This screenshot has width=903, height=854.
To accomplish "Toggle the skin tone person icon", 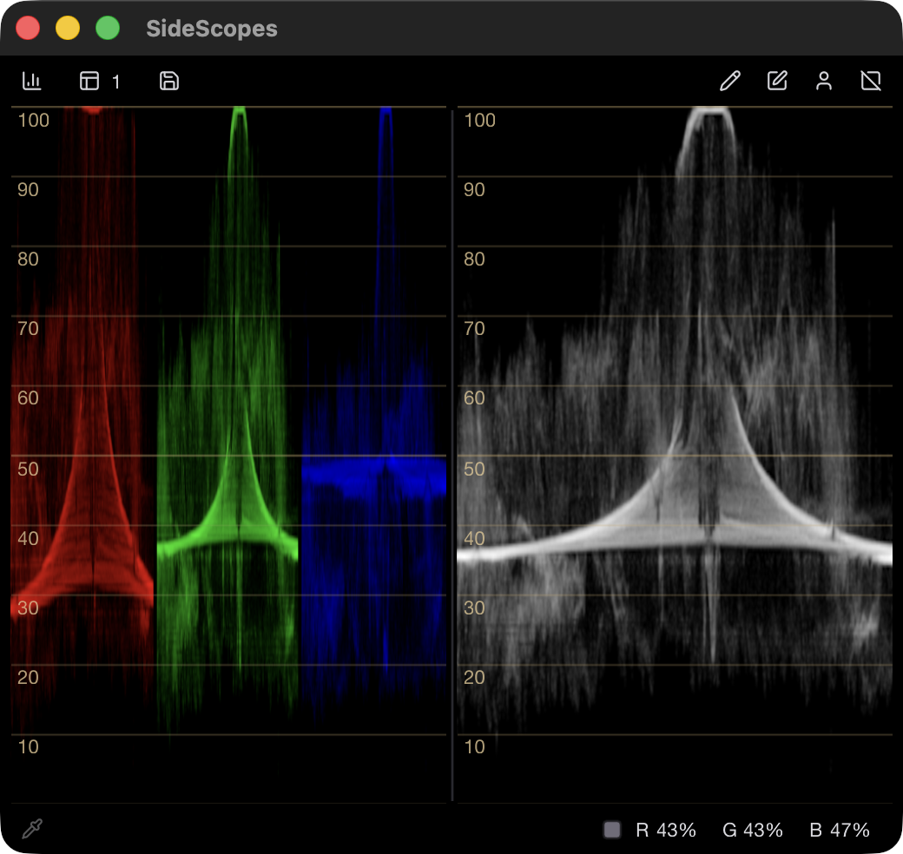I will point(824,81).
